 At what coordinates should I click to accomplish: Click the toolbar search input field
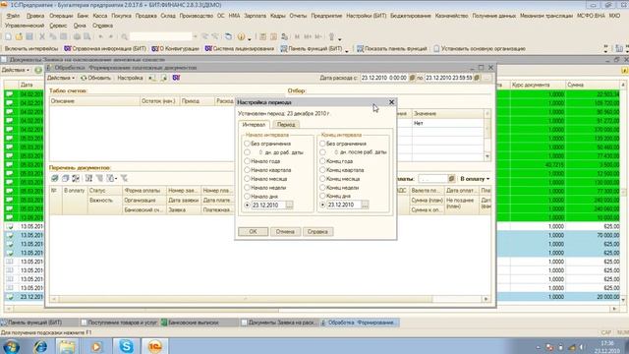point(161,37)
